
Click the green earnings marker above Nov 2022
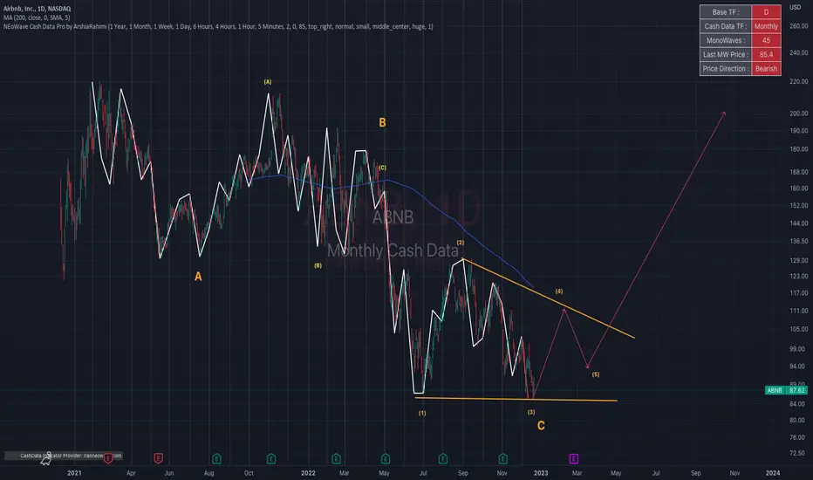[503, 458]
